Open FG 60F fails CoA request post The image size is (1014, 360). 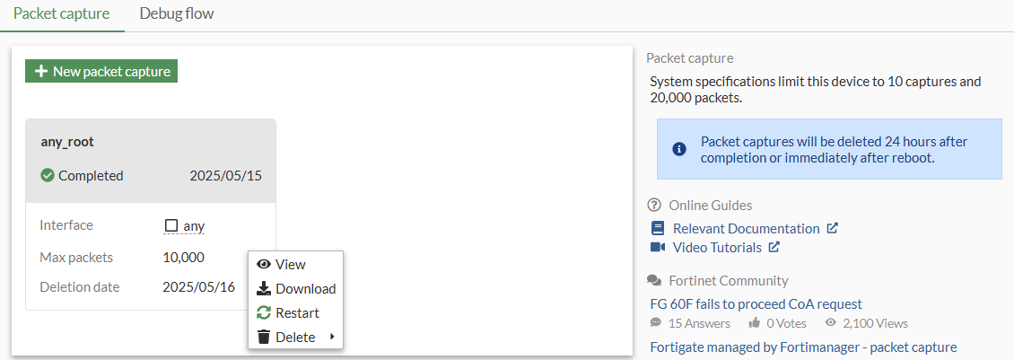(756, 303)
